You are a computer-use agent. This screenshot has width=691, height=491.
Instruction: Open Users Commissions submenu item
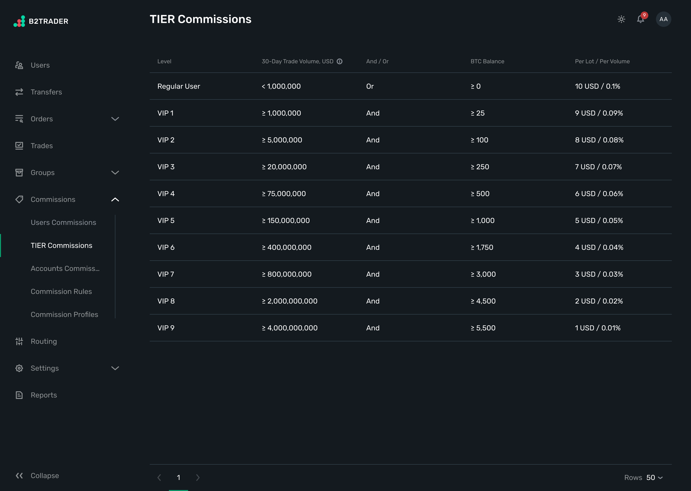click(x=63, y=222)
